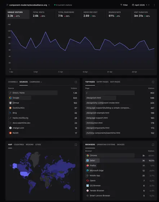The height and width of the screenshot is (202, 159).
Task: Click Australia on the world map
Action: pyautogui.click(x=67, y=187)
